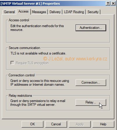Click the SMTP Virtual Server title bar text
Image resolution: width=117 pixels, height=130 pixels.
point(30,3)
